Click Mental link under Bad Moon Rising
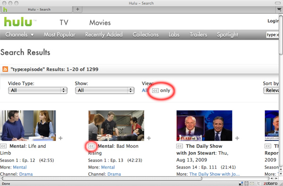This screenshot has width=283, height=186. coord(108,167)
